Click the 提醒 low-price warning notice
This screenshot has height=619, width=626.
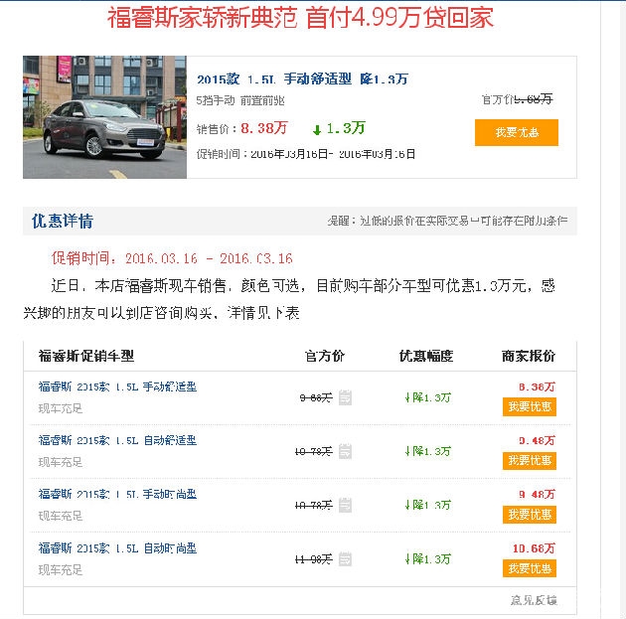click(x=447, y=221)
